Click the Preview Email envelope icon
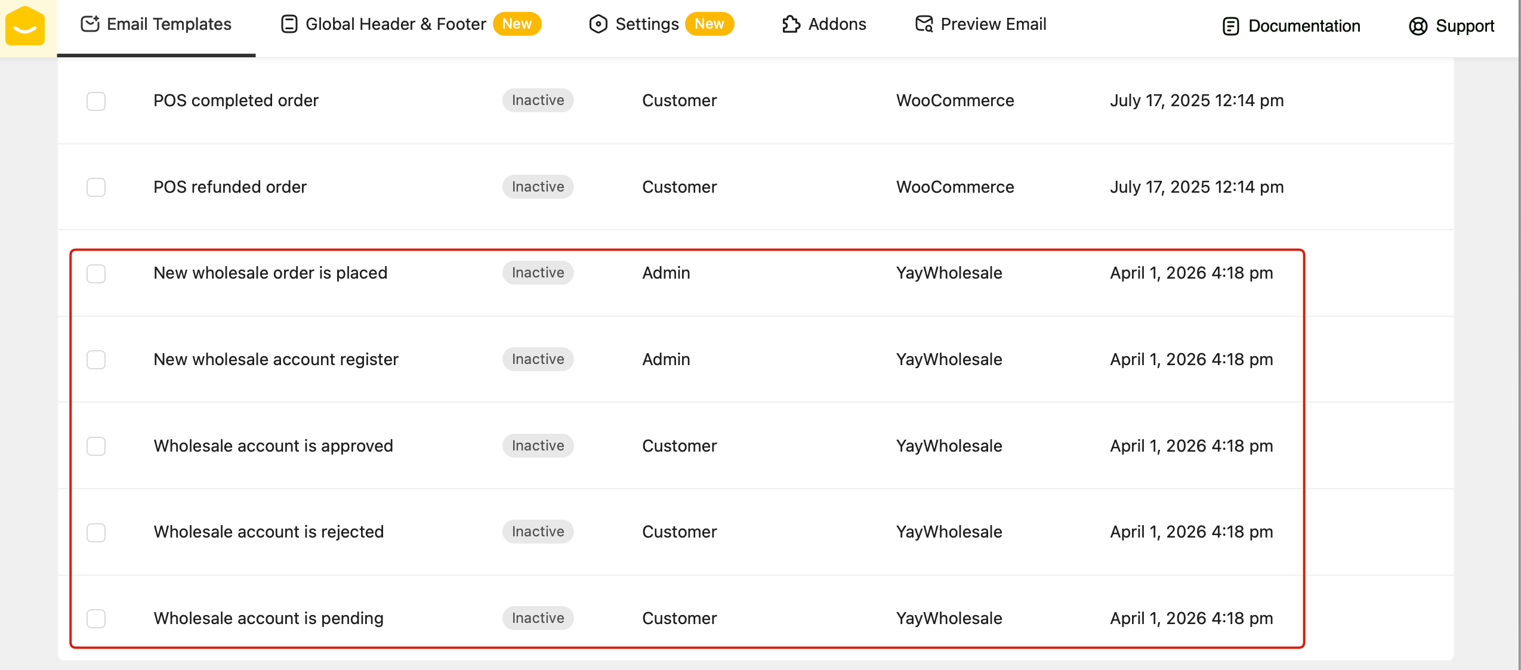Screen dimensions: 1521x670 [924, 24]
